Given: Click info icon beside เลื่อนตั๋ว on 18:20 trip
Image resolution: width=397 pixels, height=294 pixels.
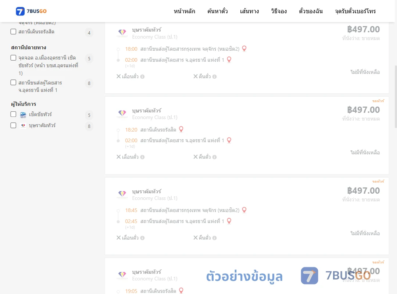Looking at the screenshot, I should (143, 157).
